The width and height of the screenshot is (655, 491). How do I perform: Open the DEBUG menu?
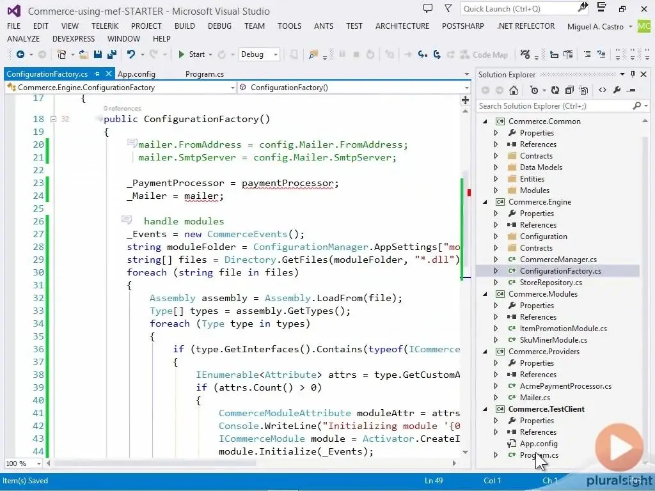coord(220,26)
